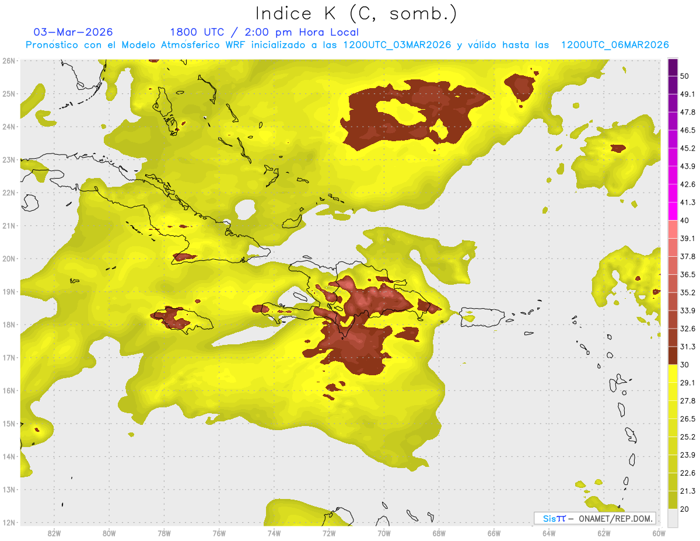The height and width of the screenshot is (541, 700).
Task: Select the '03-Mar-2026' date label
Action: [73, 32]
